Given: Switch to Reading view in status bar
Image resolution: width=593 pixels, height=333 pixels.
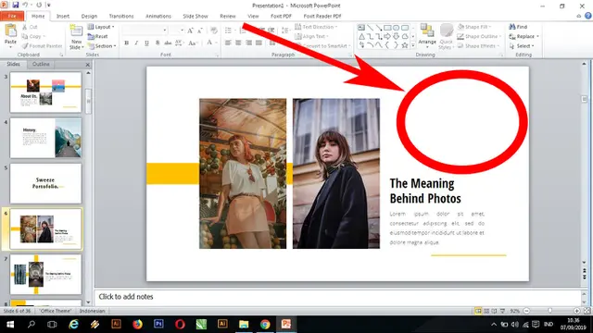Looking at the screenshot, I should pyautogui.click(x=494, y=311).
